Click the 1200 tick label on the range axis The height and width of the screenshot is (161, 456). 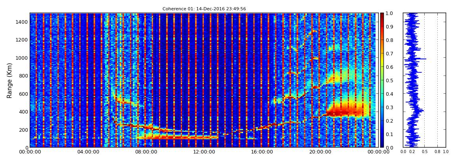(23, 40)
